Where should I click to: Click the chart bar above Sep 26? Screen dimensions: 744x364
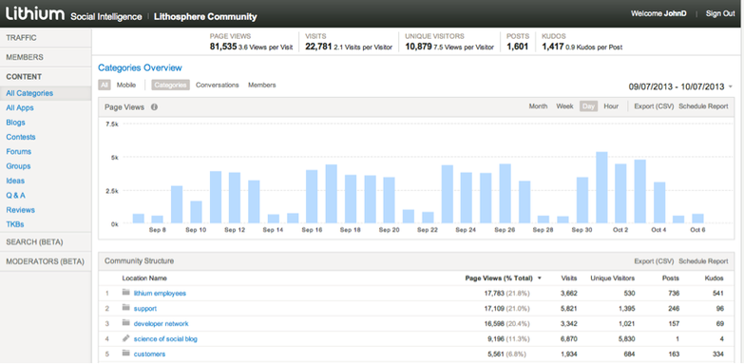click(505, 194)
